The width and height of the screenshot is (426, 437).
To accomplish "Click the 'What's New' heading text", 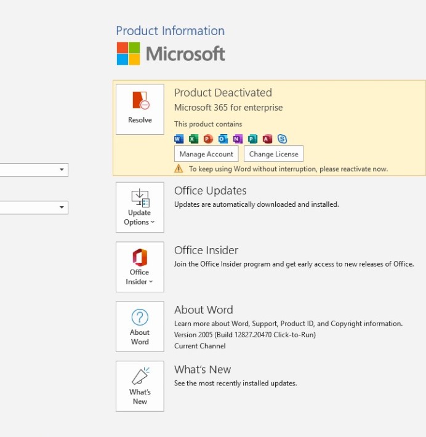I will click(203, 369).
